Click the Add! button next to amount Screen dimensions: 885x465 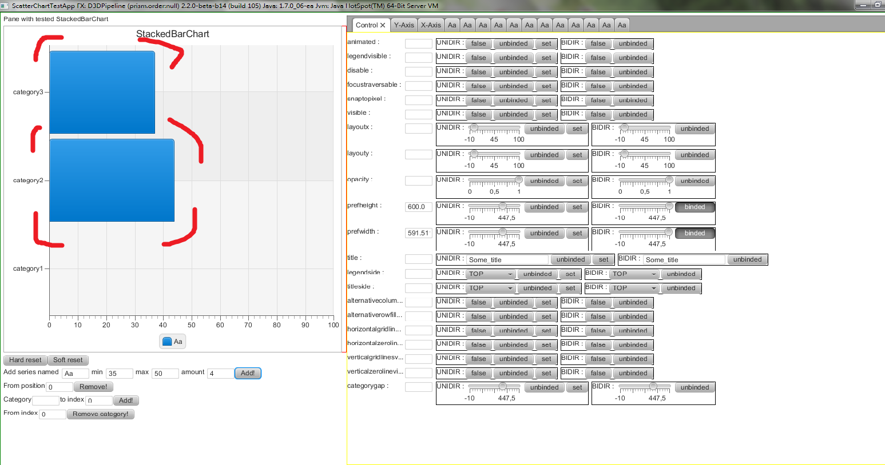(x=248, y=373)
